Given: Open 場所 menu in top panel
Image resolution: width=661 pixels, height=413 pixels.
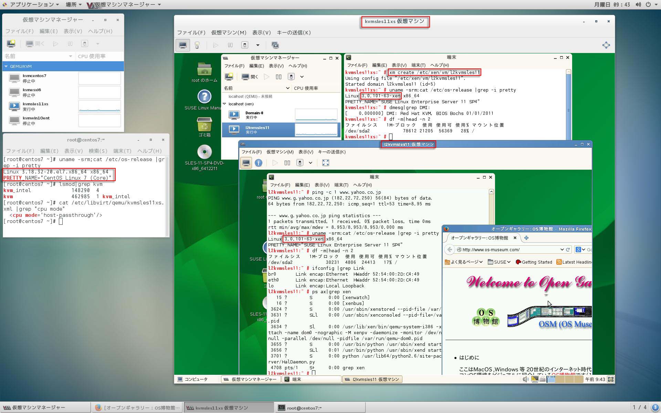Looking at the screenshot, I should pyautogui.click(x=74, y=4).
